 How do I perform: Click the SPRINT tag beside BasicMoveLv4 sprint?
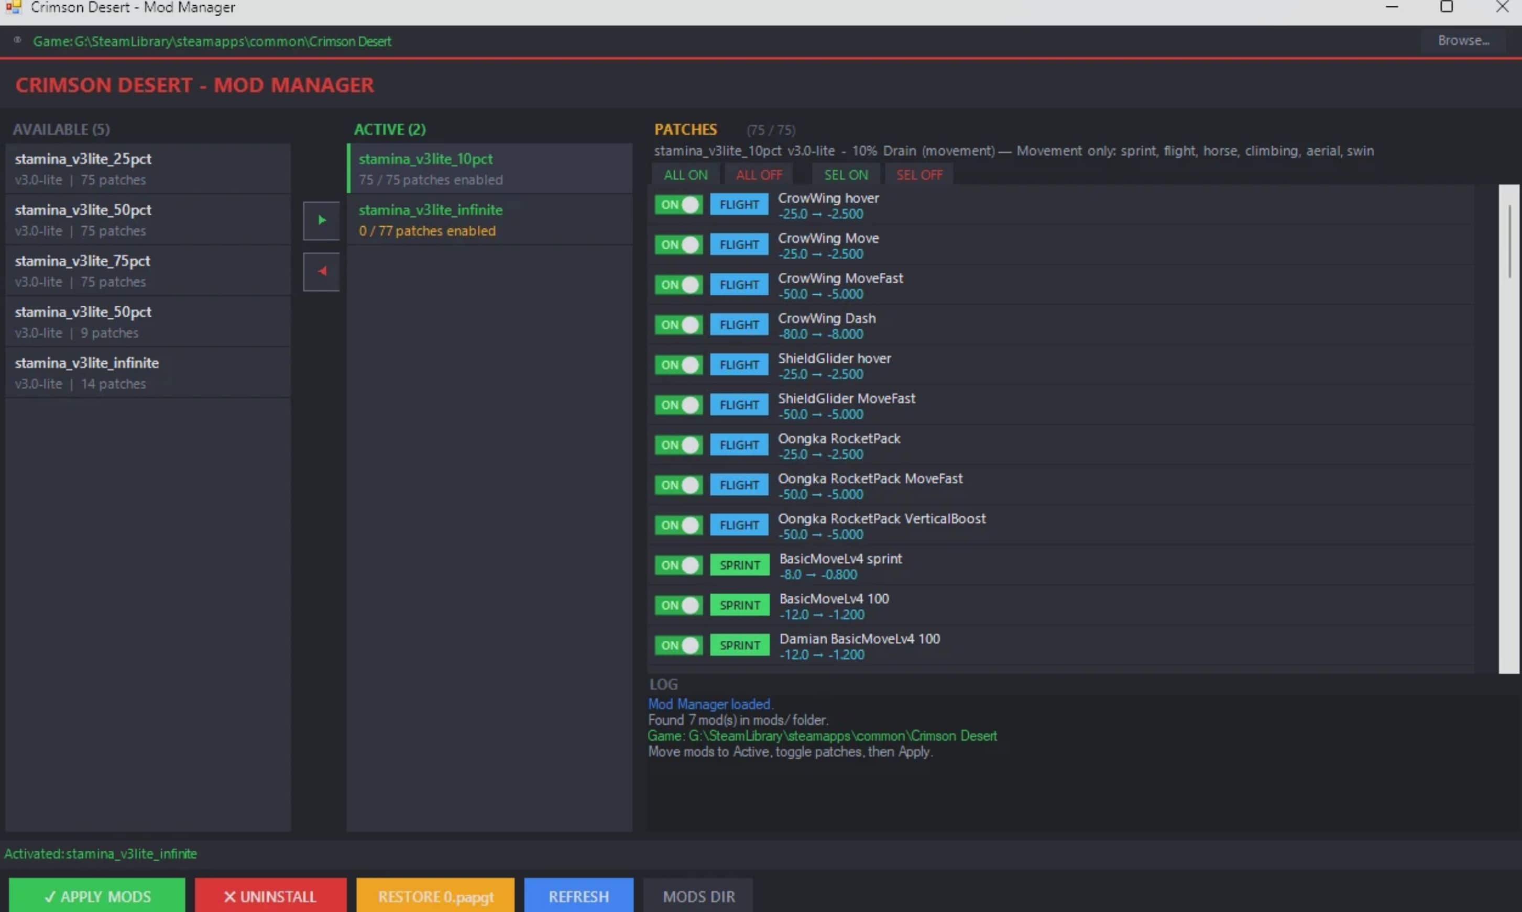tap(739, 565)
